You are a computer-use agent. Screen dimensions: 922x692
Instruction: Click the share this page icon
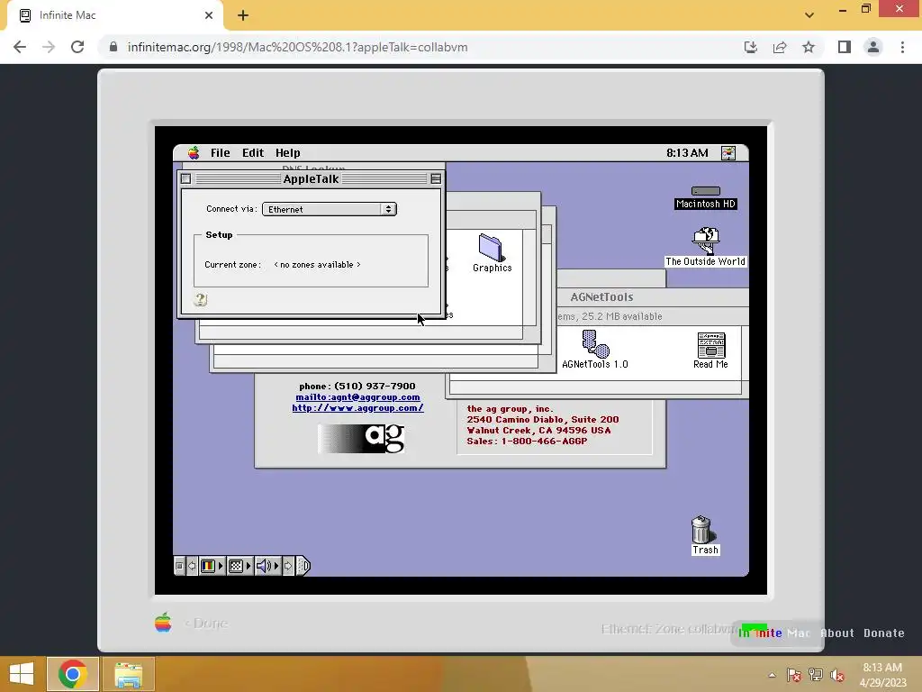click(780, 47)
